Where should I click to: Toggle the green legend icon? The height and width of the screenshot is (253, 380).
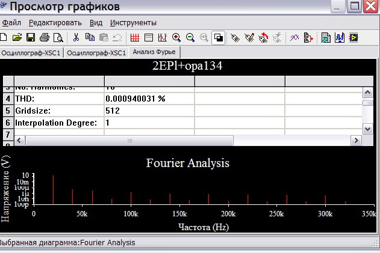pyautogui.click(x=148, y=38)
